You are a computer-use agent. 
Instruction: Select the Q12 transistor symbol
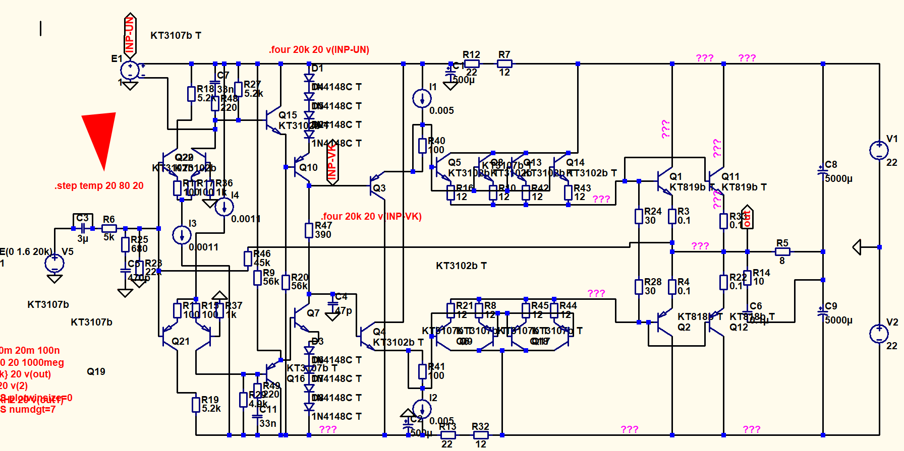point(717,322)
